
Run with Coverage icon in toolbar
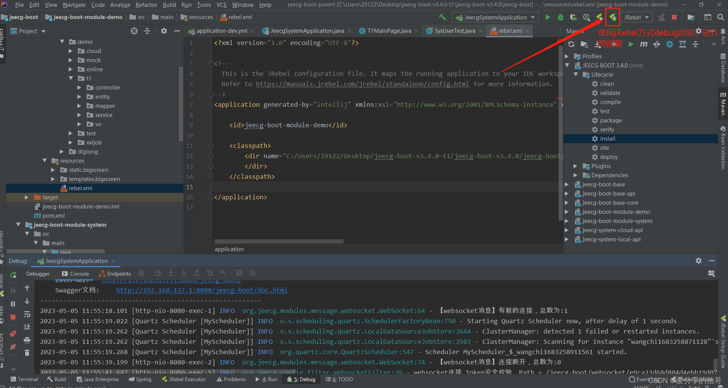[573, 17]
